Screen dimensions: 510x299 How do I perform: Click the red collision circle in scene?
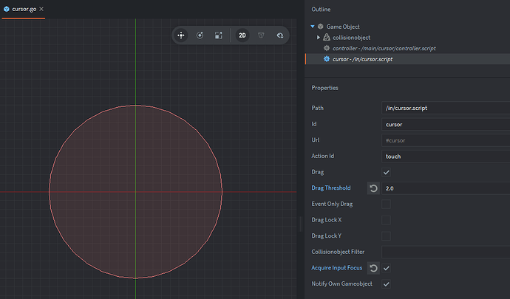[136, 192]
